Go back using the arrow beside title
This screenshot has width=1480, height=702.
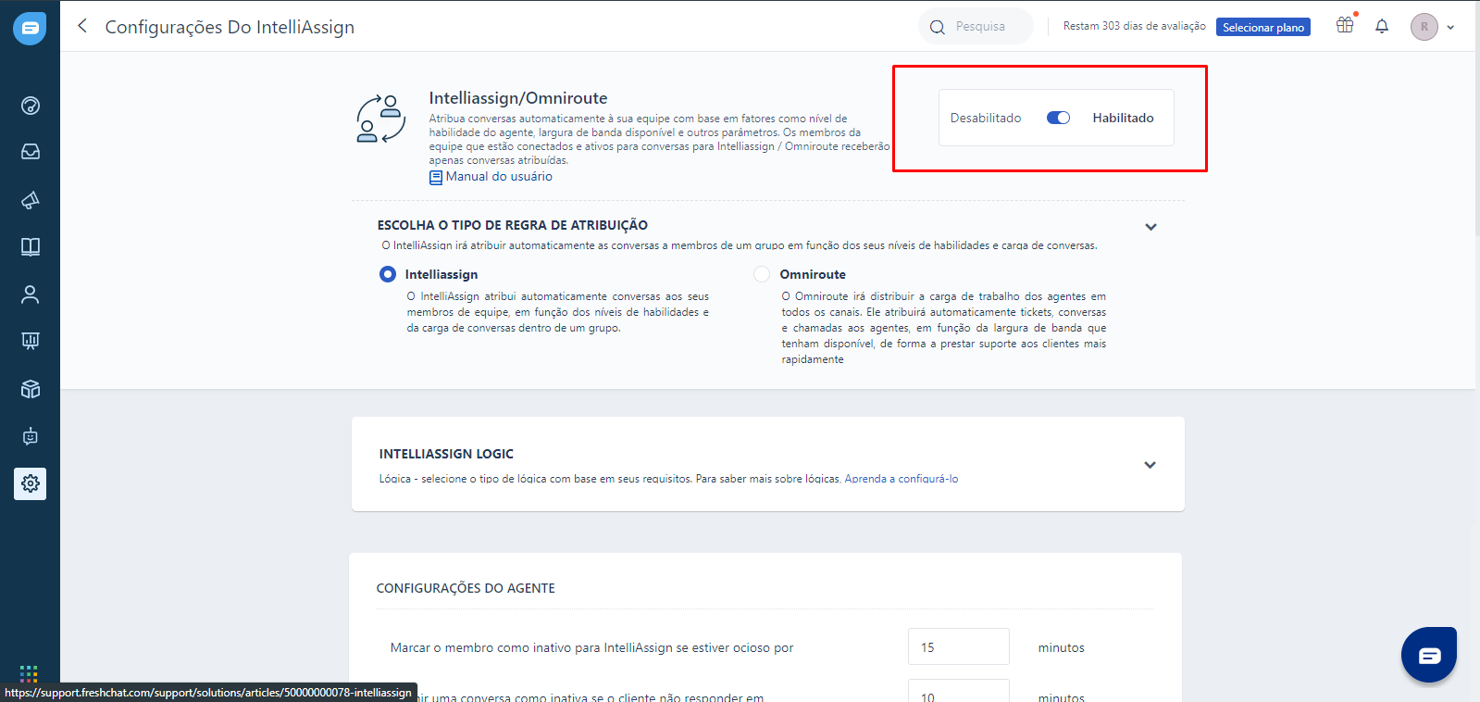click(x=82, y=26)
